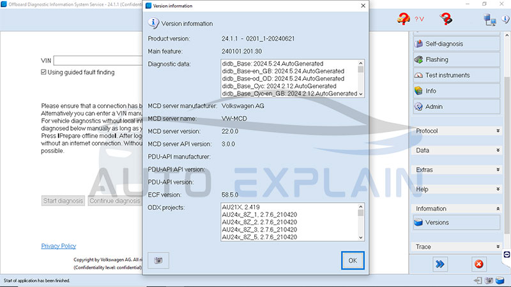Collapse the Information section

[x=457, y=209]
